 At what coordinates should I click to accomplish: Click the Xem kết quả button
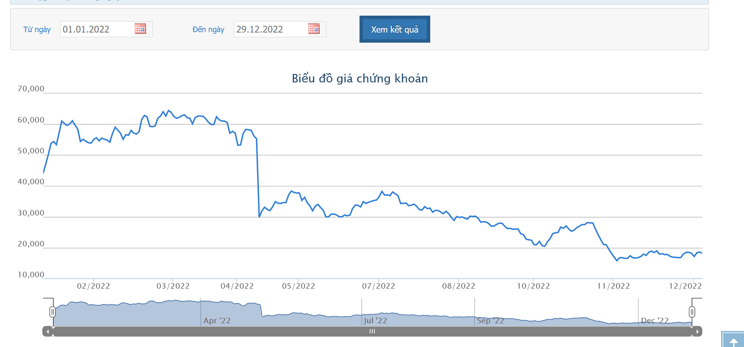pos(395,29)
